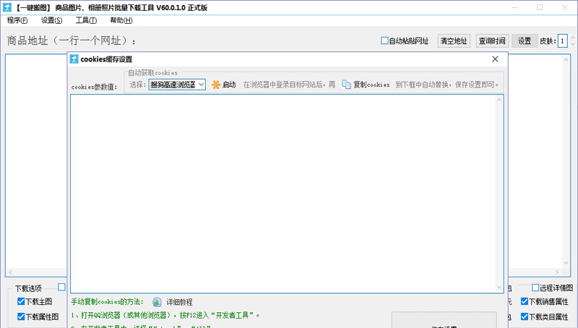This screenshot has width=578, height=328.
Task: Click the app logo icon in title bar
Action: pyautogui.click(x=7, y=7)
